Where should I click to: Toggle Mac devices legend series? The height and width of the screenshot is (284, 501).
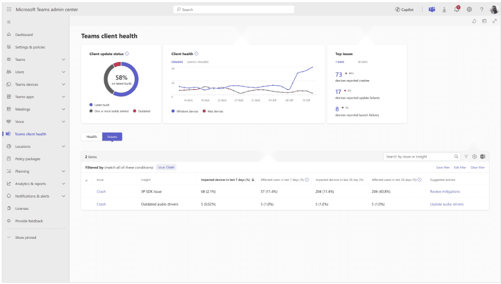pyautogui.click(x=213, y=112)
